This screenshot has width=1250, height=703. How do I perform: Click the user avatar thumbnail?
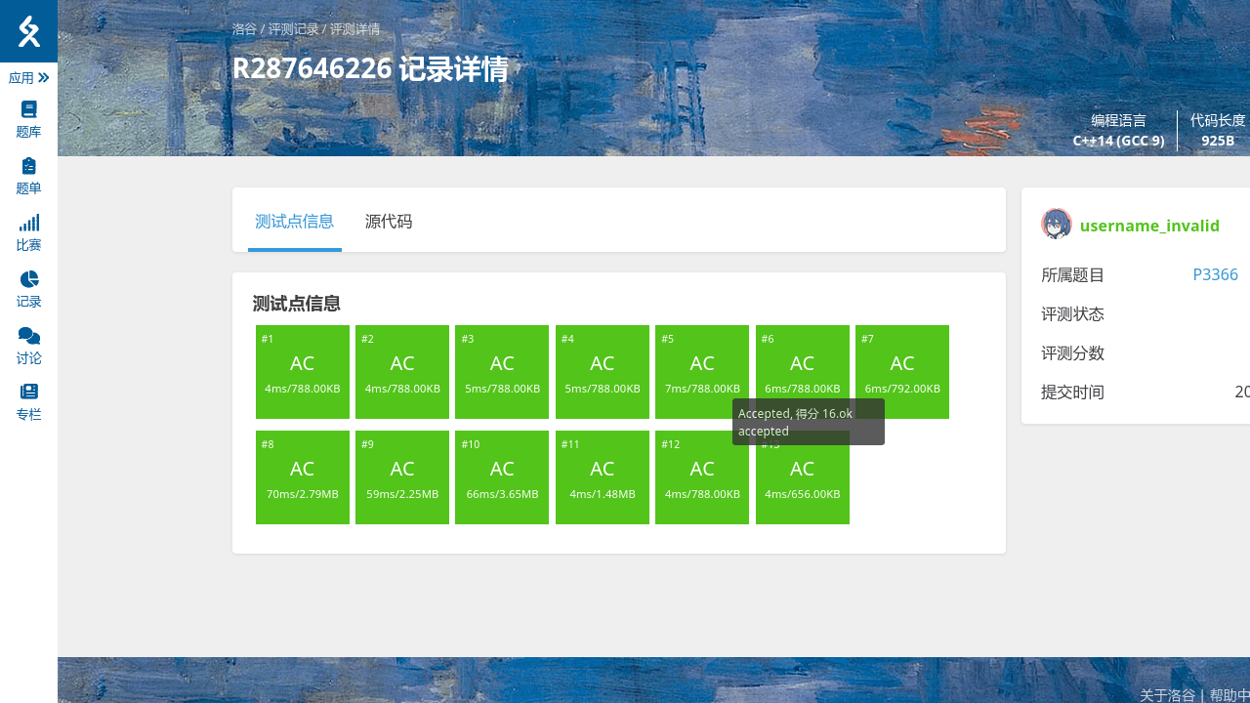(1057, 225)
